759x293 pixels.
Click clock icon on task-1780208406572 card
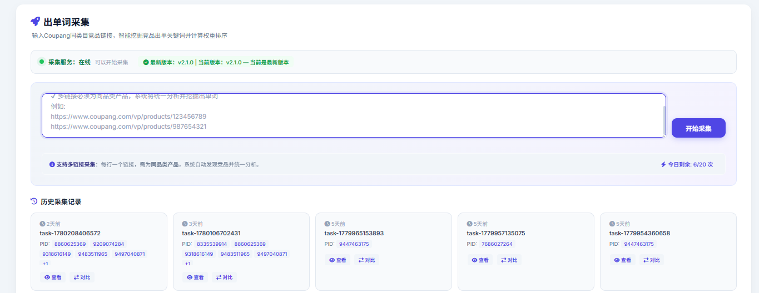42,224
